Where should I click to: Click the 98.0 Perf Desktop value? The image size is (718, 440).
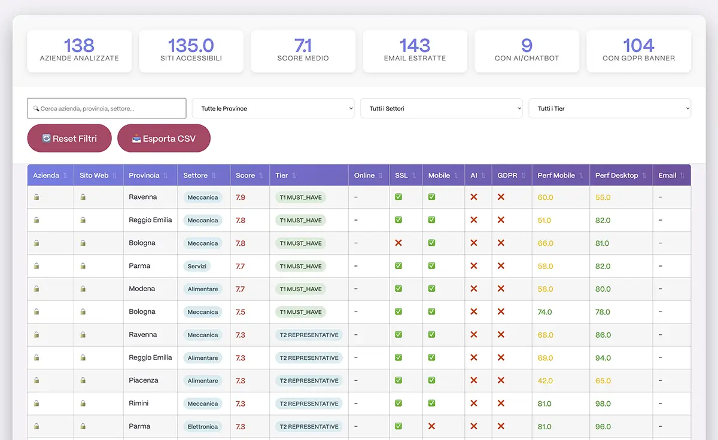click(603, 404)
